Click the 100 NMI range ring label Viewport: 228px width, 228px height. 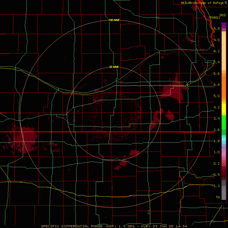(114, 20)
